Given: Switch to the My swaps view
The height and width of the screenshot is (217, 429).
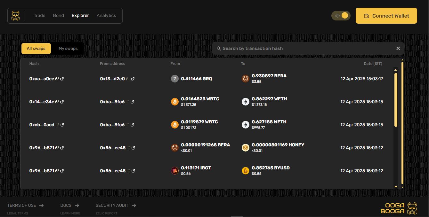Looking at the screenshot, I should 68,49.
